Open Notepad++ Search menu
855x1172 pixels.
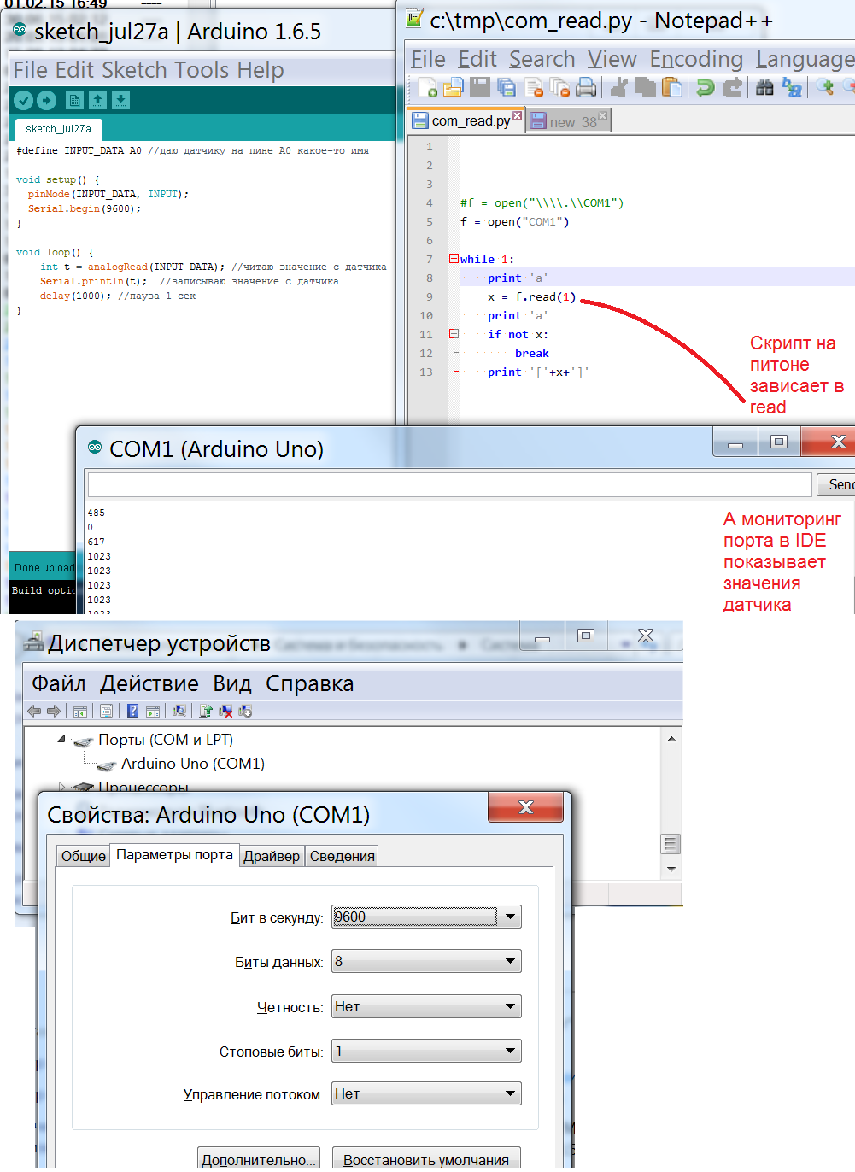[542, 59]
